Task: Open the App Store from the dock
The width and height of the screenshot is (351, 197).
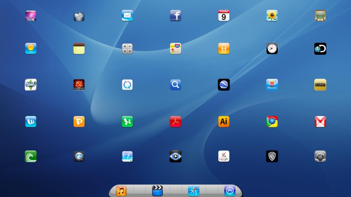Action: click(230, 191)
